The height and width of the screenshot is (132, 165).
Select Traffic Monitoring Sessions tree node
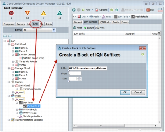tap(29, 120)
